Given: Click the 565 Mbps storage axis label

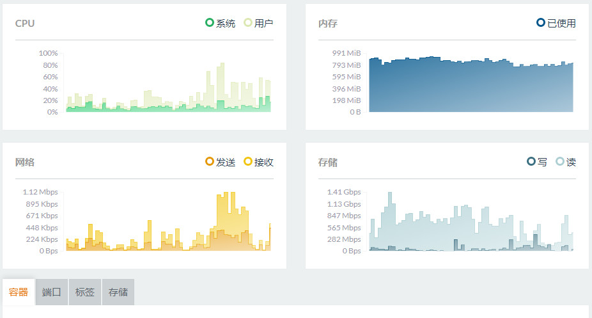Looking at the screenshot, I should click(x=344, y=228).
